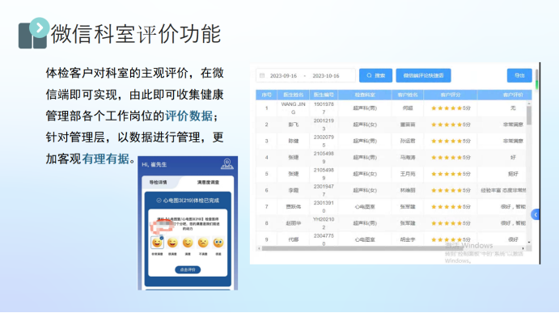
Task: Click the teal arrow icon beside slide title
Action: (39, 27)
